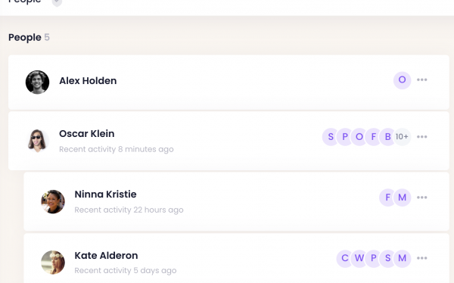Click the W badge on Kate Alderon's row
Image resolution: width=454 pixels, height=283 pixels.
coord(359,258)
